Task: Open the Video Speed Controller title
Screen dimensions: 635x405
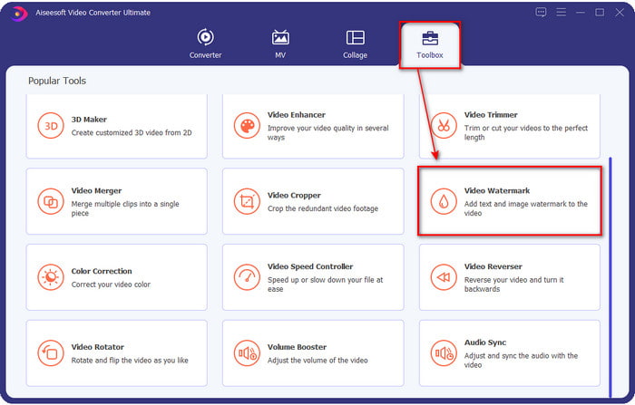Action: click(x=310, y=266)
